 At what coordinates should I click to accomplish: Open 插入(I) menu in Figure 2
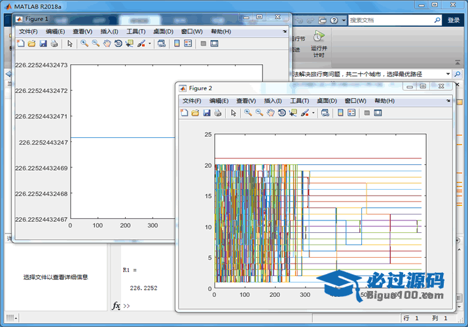(x=273, y=101)
